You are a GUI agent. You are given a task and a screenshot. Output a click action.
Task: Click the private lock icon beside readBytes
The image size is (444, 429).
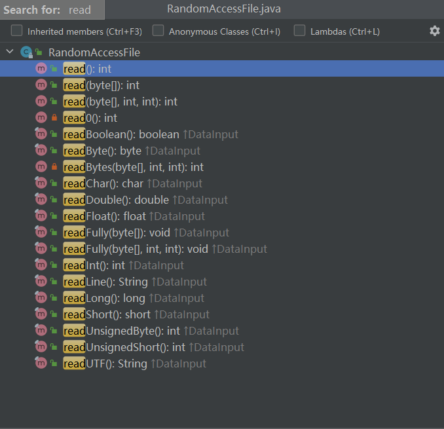[54, 166]
